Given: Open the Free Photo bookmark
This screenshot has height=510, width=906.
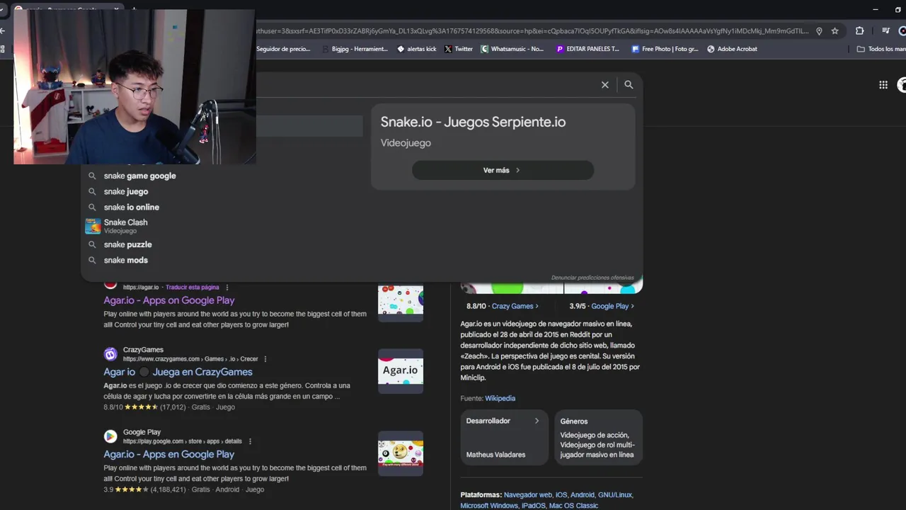Looking at the screenshot, I should [665, 49].
